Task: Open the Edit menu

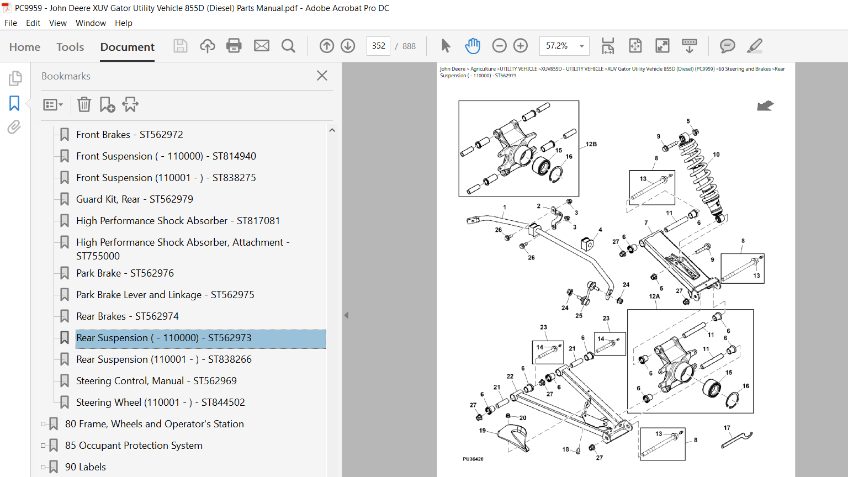Action: point(33,23)
